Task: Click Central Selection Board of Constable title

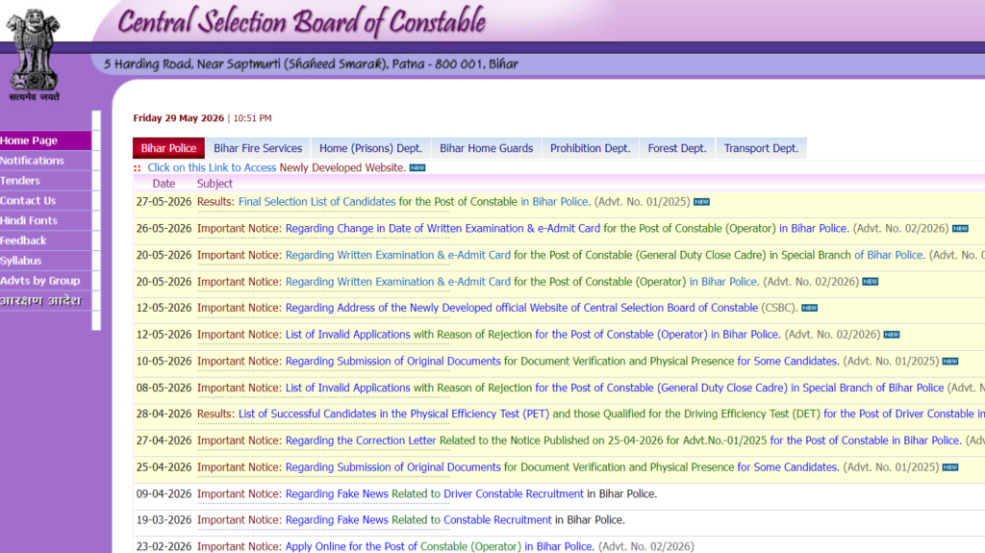Action: click(301, 22)
